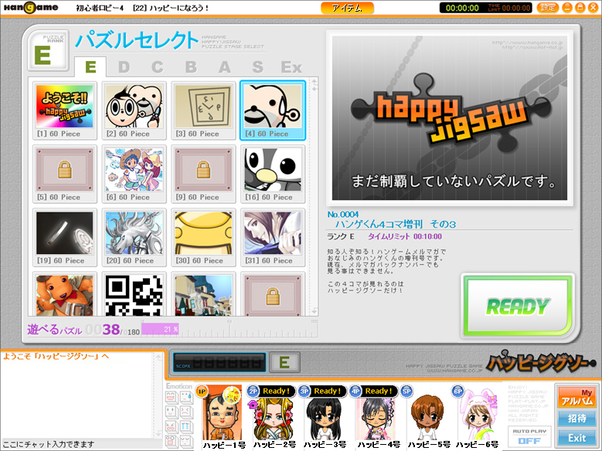This screenshot has height=451, width=602.
Task: Click the 招待 invite button
Action: pyautogui.click(x=577, y=419)
